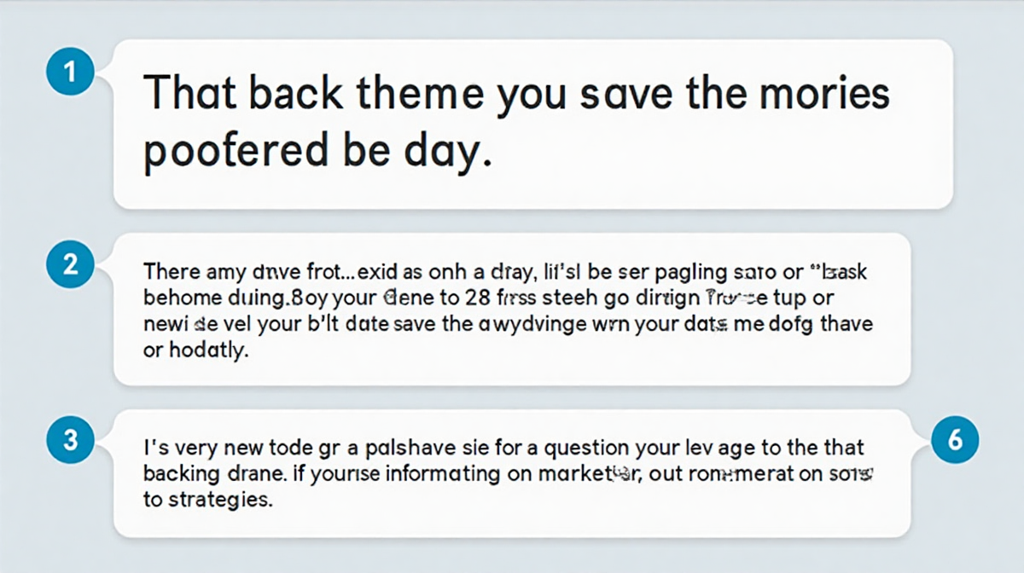Click the blue number 3 badge

click(71, 440)
